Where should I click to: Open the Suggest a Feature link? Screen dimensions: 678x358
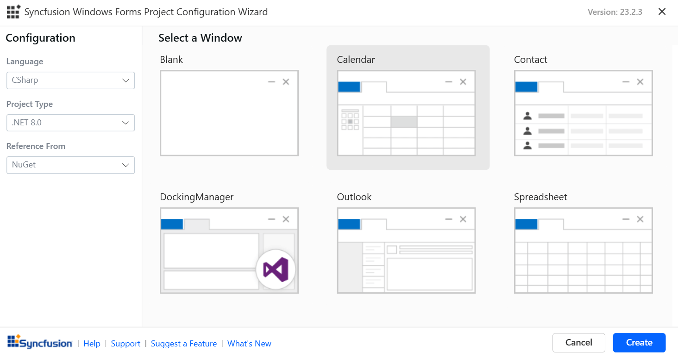click(x=184, y=344)
